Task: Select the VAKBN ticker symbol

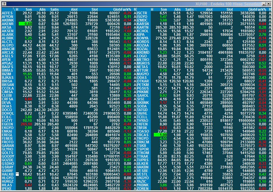Action: [142, 167]
